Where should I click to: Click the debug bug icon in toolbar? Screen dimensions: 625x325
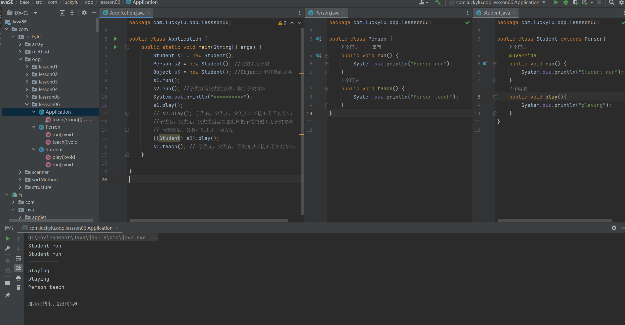point(565,3)
